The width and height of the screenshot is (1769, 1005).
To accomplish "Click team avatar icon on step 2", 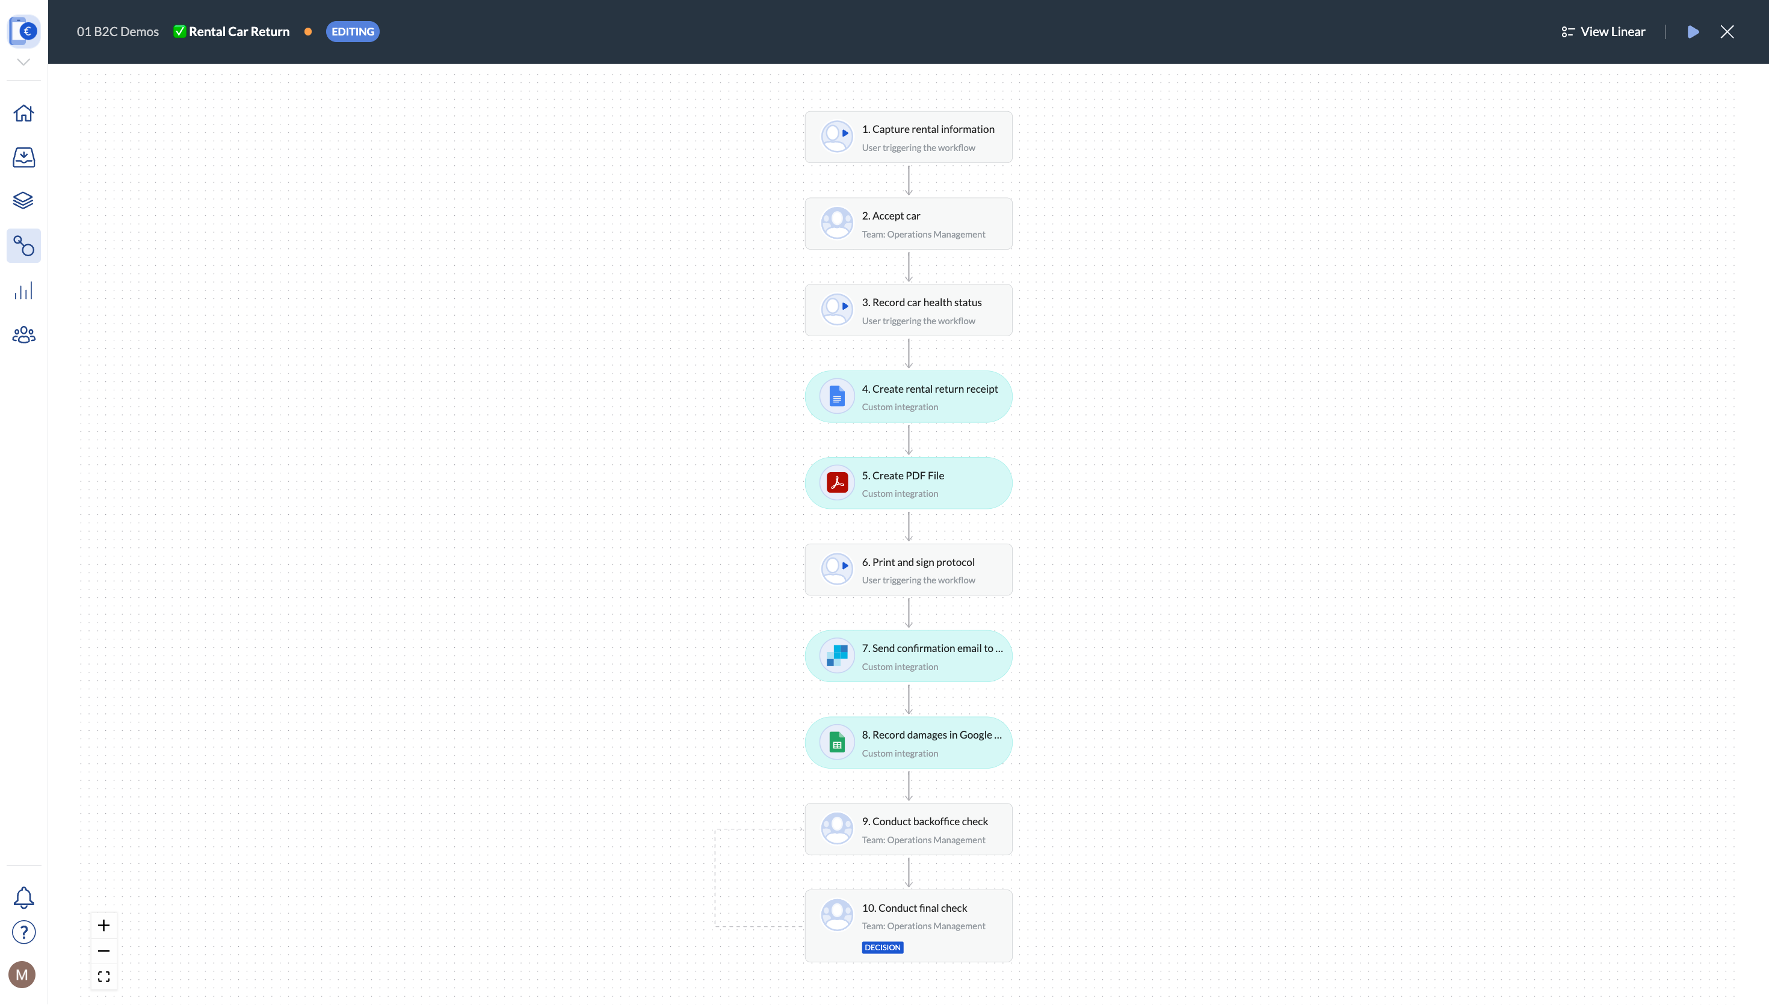I will [837, 224].
